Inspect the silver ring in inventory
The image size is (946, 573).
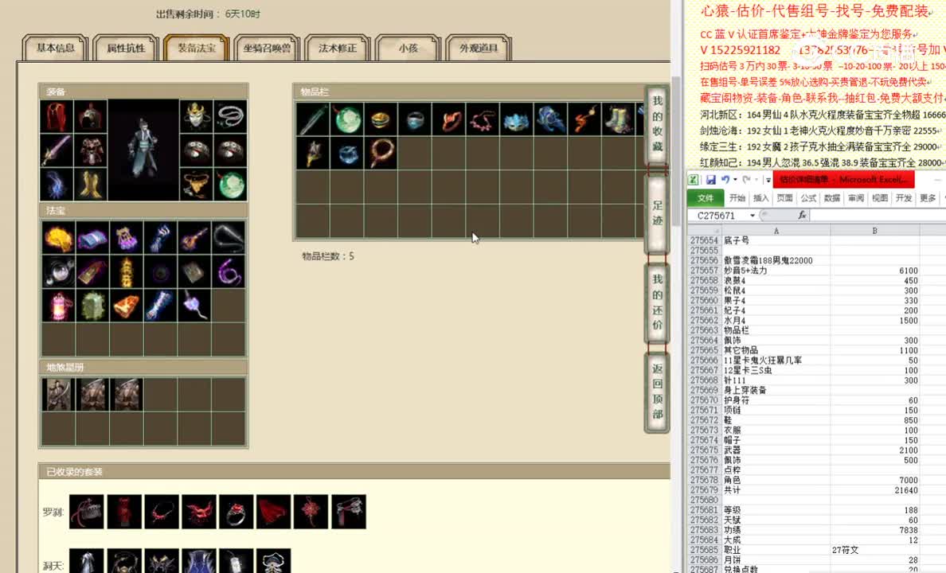[x=415, y=119]
